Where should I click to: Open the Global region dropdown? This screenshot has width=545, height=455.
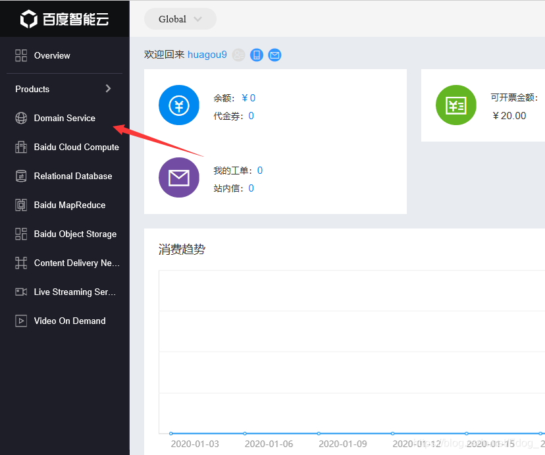point(180,19)
